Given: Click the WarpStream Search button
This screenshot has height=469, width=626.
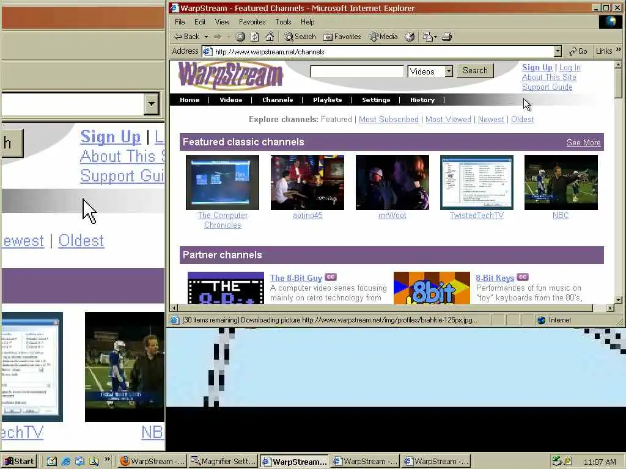Looking at the screenshot, I should tap(475, 71).
